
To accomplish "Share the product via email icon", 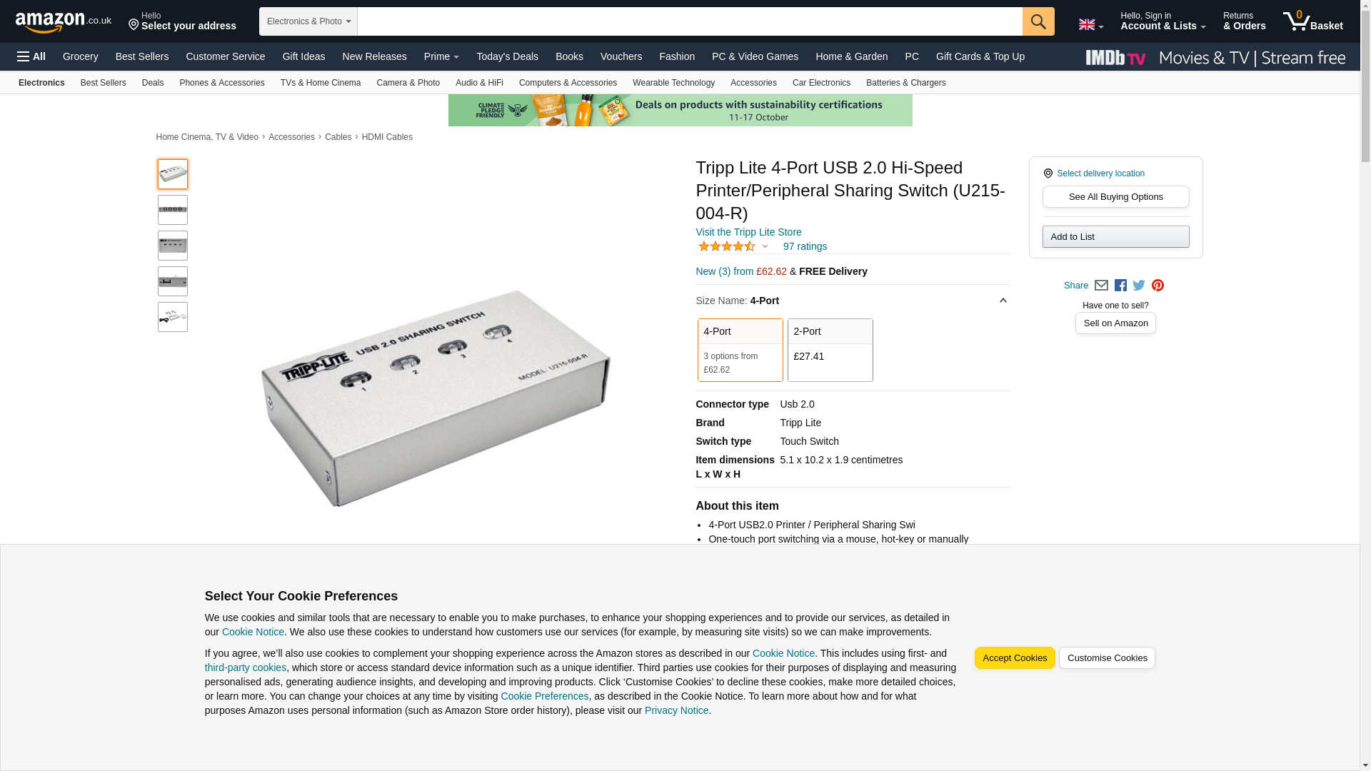I will 1101,286.
